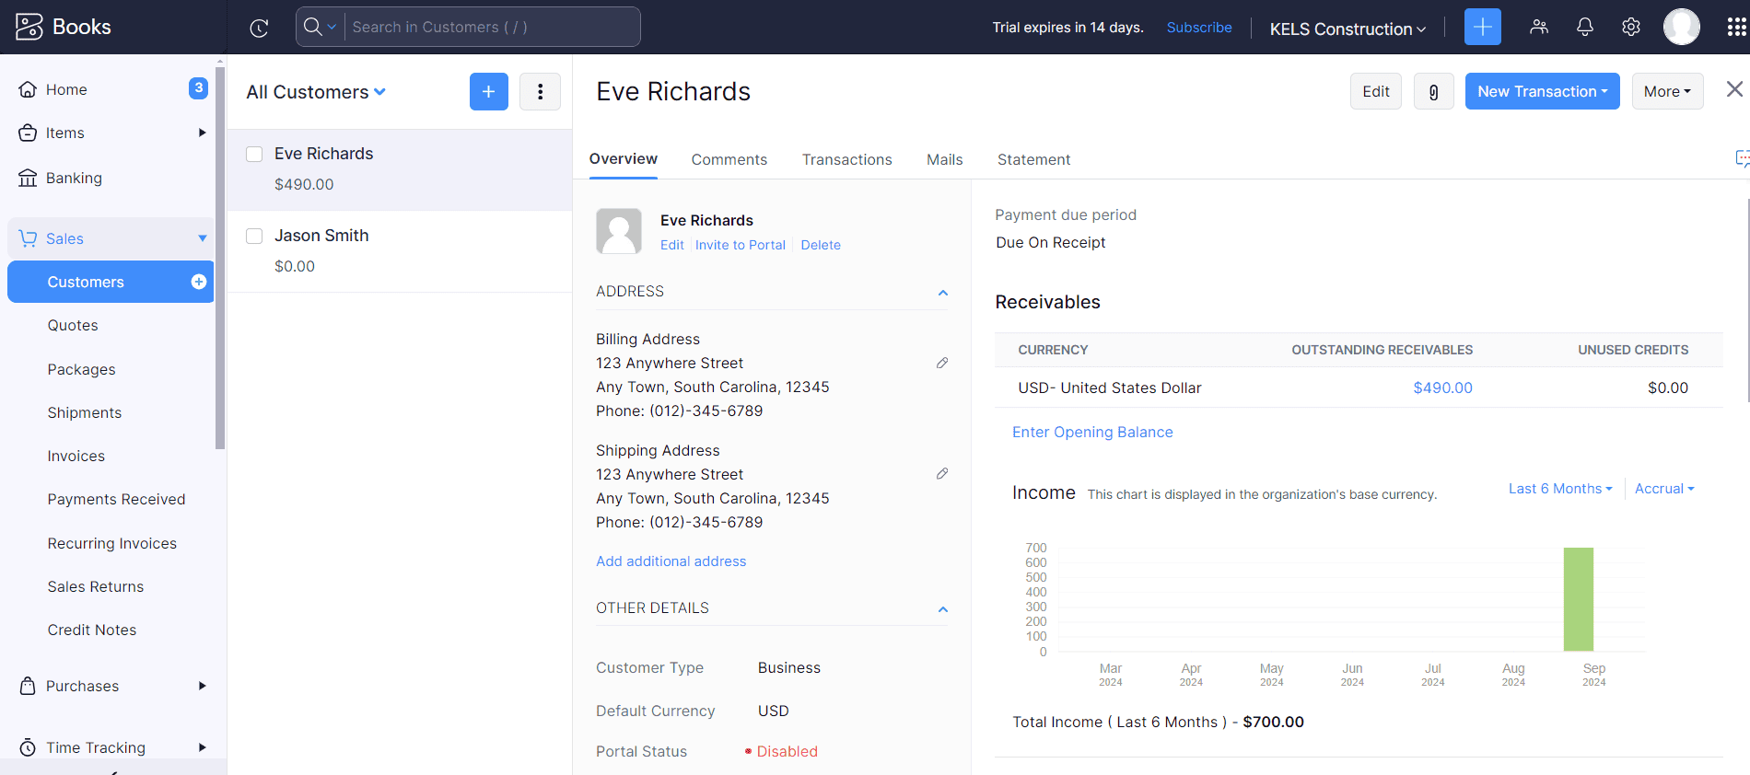Open KELS Construction organization dropdown
The width and height of the screenshot is (1750, 775).
tap(1347, 29)
